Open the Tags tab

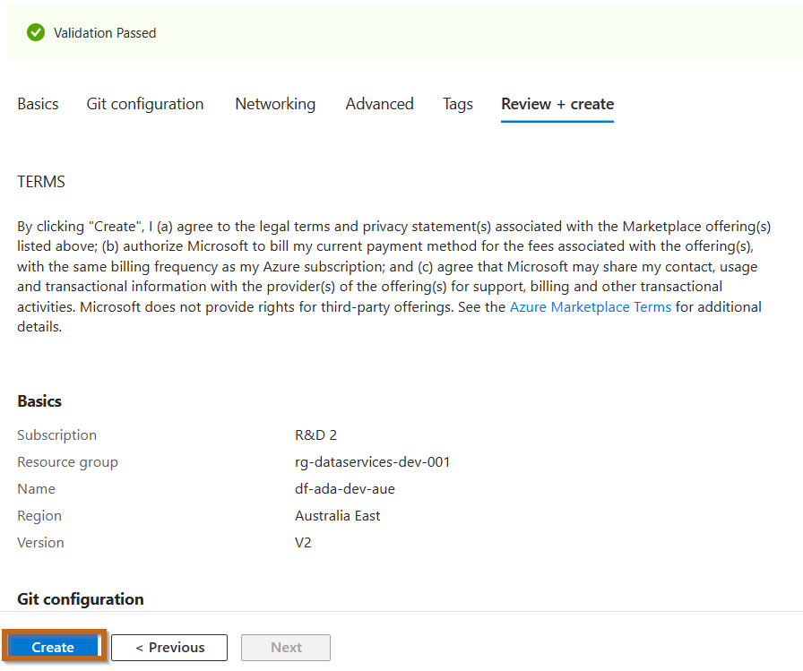click(458, 104)
